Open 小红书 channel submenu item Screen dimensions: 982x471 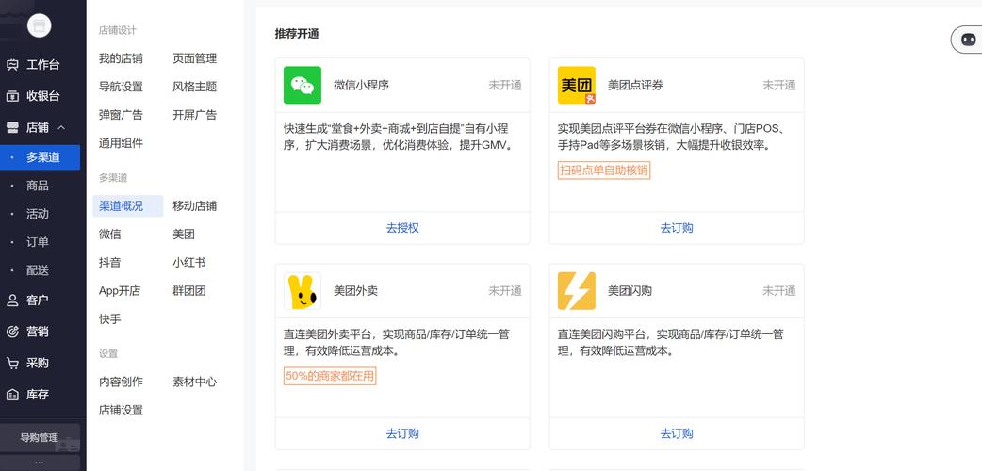[x=189, y=263]
